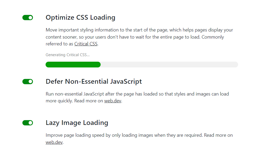Image resolution: width=260 pixels, height=153 pixels.
Task: Open web.dev link under Defer Non-Essential JavaScript
Action: (113, 101)
